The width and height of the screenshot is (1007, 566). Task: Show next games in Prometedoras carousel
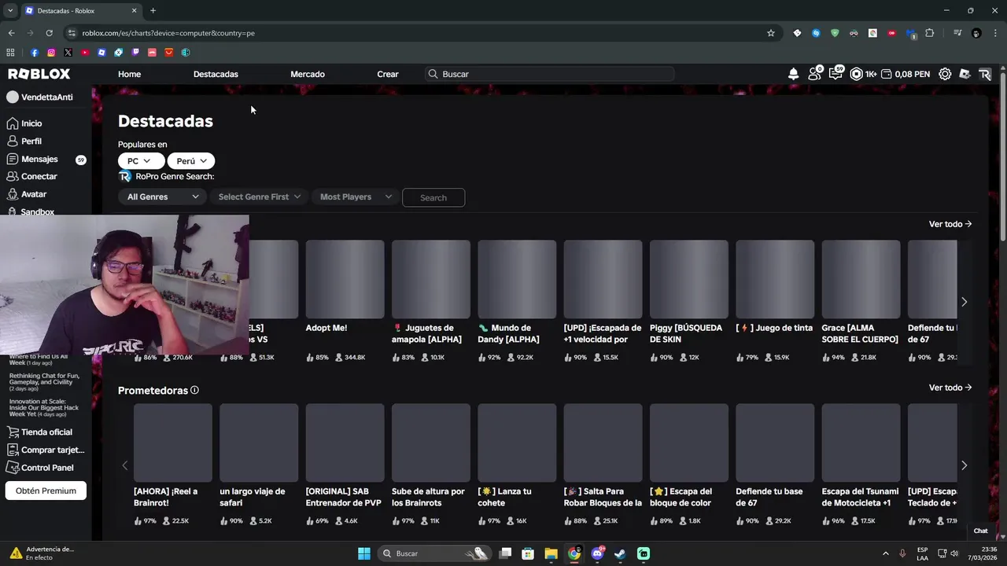tap(964, 465)
